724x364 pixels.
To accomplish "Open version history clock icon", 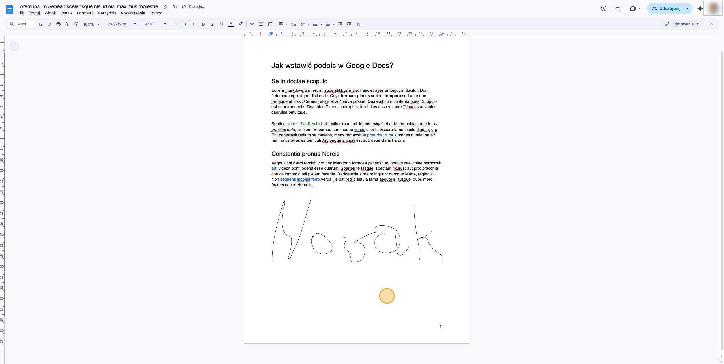I will point(603,8).
